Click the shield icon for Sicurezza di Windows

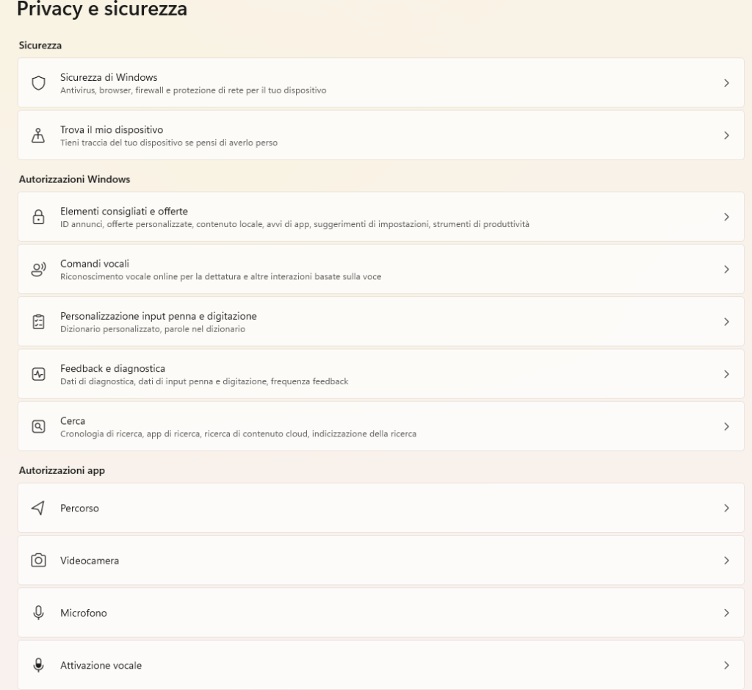pyautogui.click(x=39, y=83)
